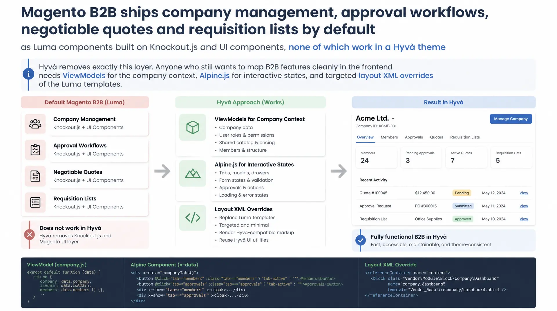Click View link for Quote #100045
557x311 pixels.
(524, 193)
